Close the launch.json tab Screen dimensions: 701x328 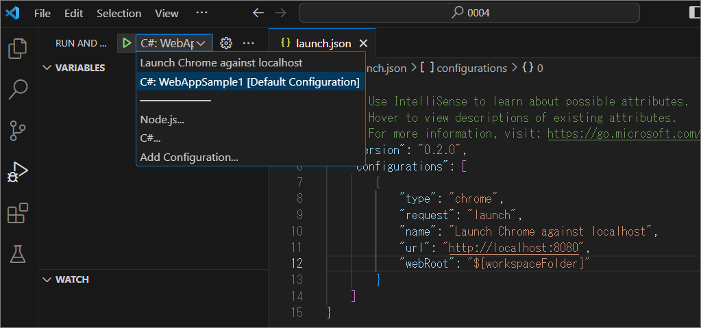coord(363,43)
